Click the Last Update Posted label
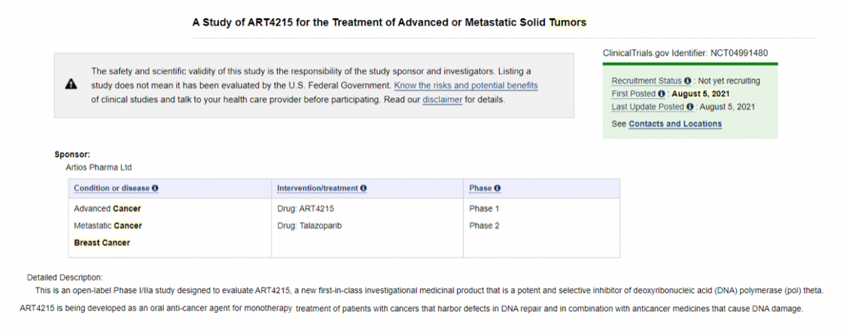 pyautogui.click(x=648, y=107)
